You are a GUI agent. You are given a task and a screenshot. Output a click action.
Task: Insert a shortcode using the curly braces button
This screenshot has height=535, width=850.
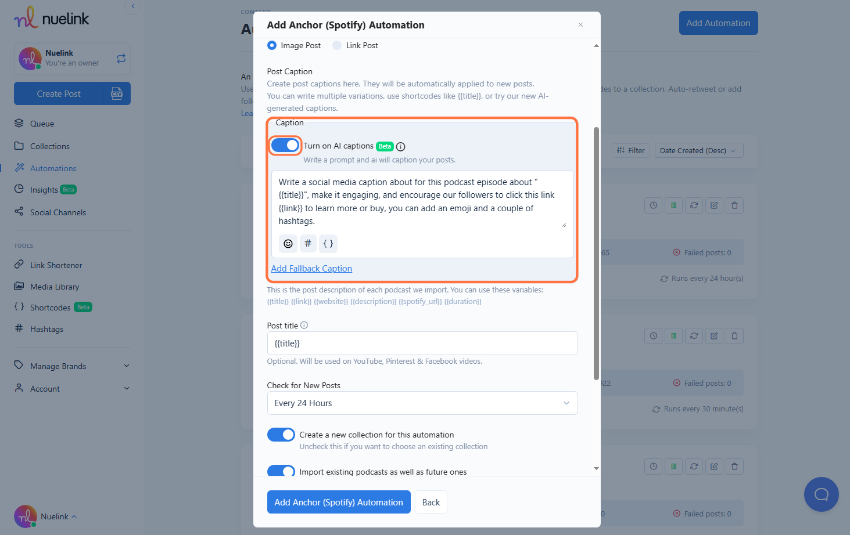[328, 244]
